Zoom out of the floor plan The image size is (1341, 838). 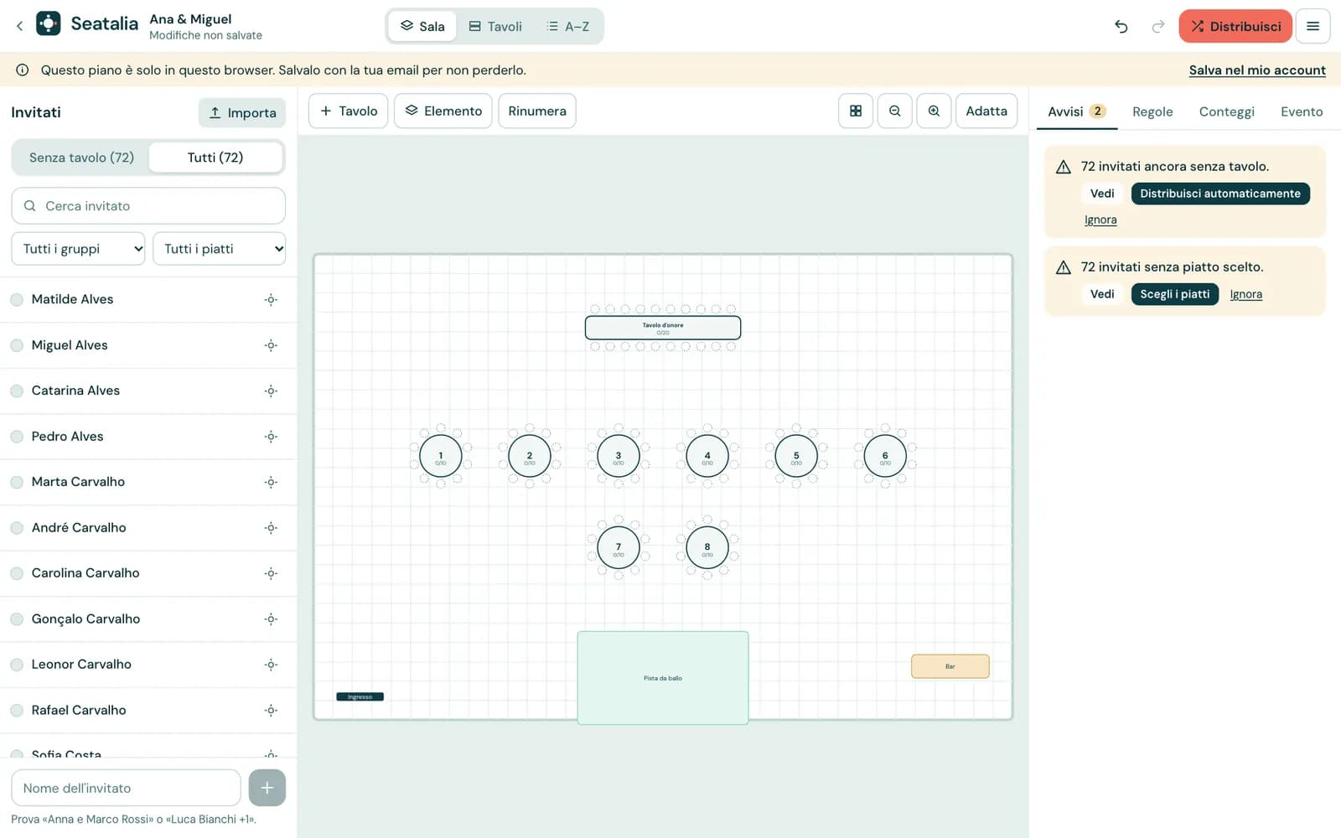[894, 111]
